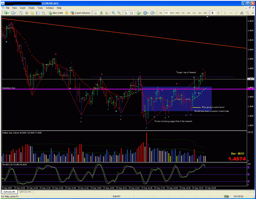Select the M1 timeframe
Screen dimensions: 256x199
tap(161, 13)
